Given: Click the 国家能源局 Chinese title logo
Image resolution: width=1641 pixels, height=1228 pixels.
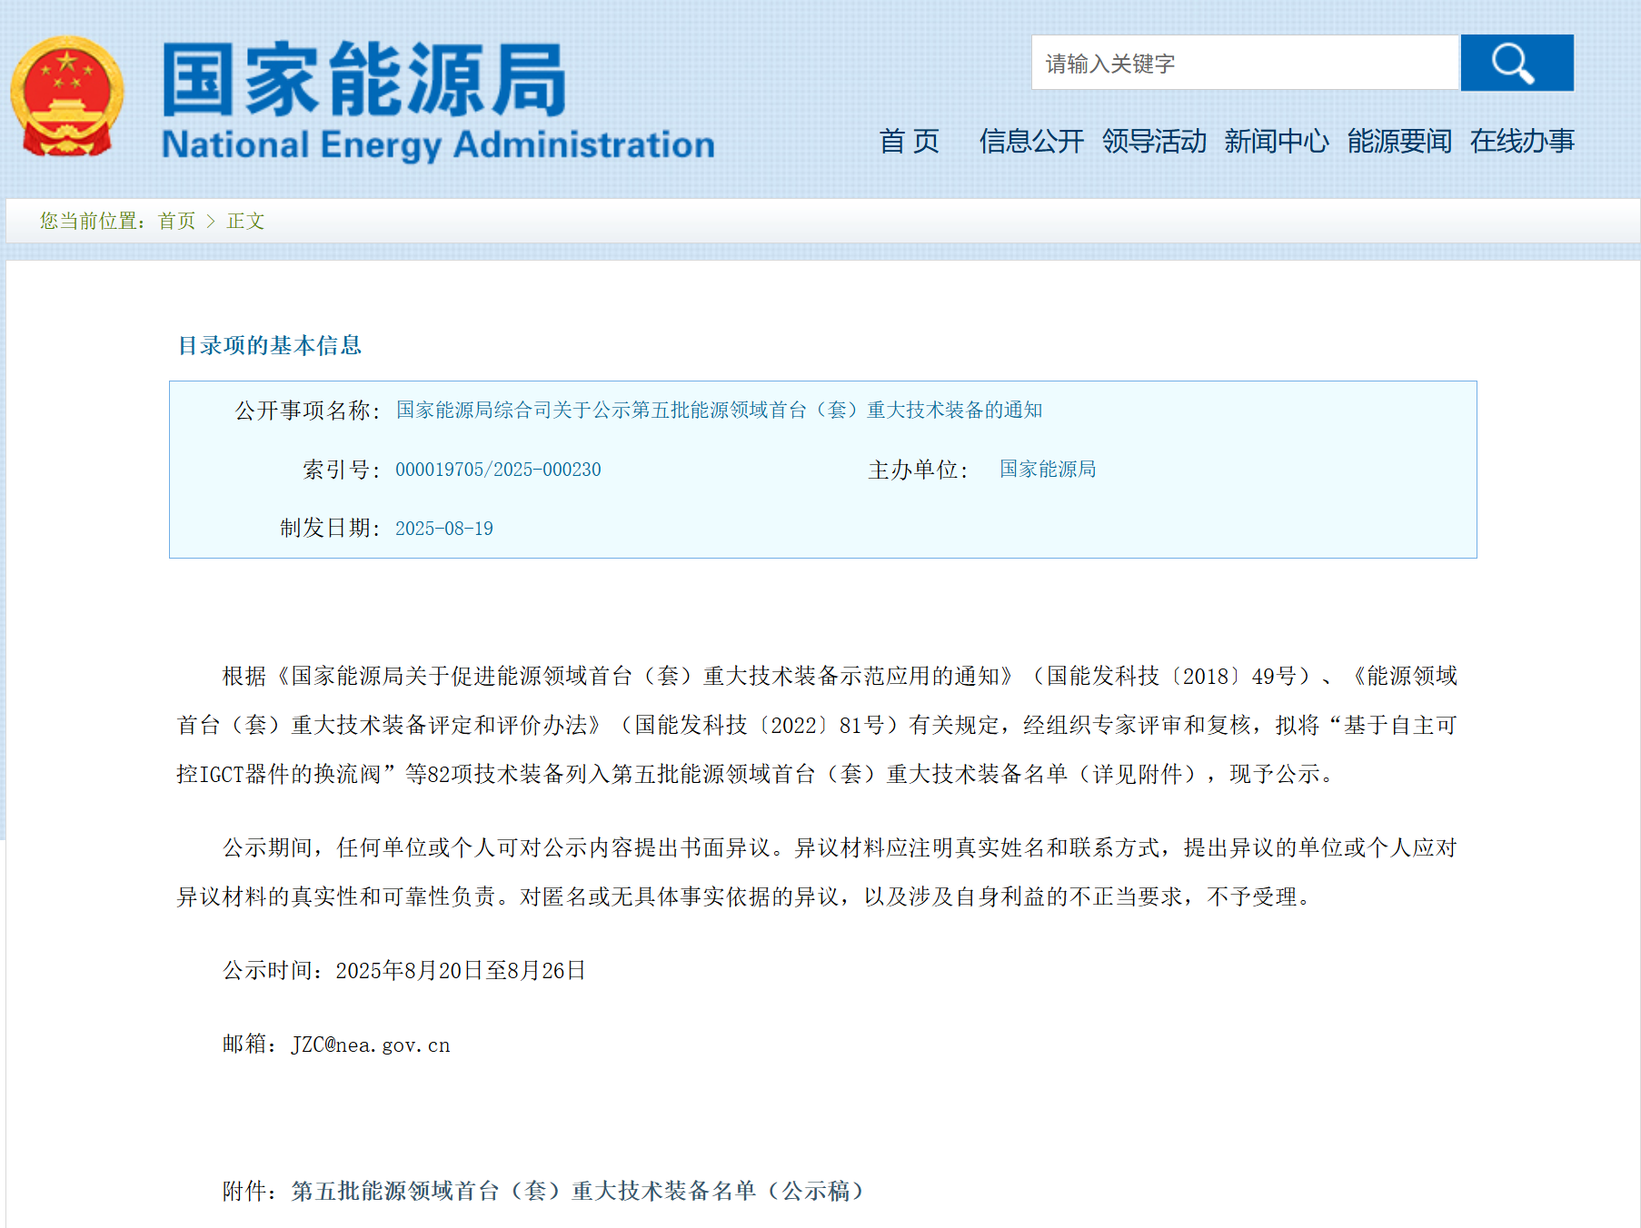Looking at the screenshot, I should (x=363, y=80).
